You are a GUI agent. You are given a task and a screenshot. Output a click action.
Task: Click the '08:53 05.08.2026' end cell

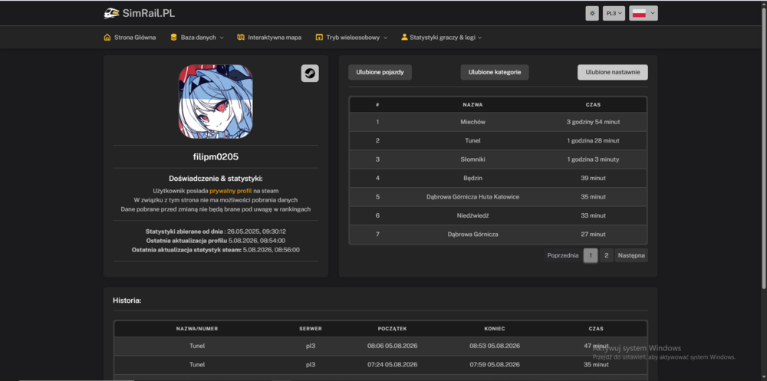pyautogui.click(x=495, y=346)
